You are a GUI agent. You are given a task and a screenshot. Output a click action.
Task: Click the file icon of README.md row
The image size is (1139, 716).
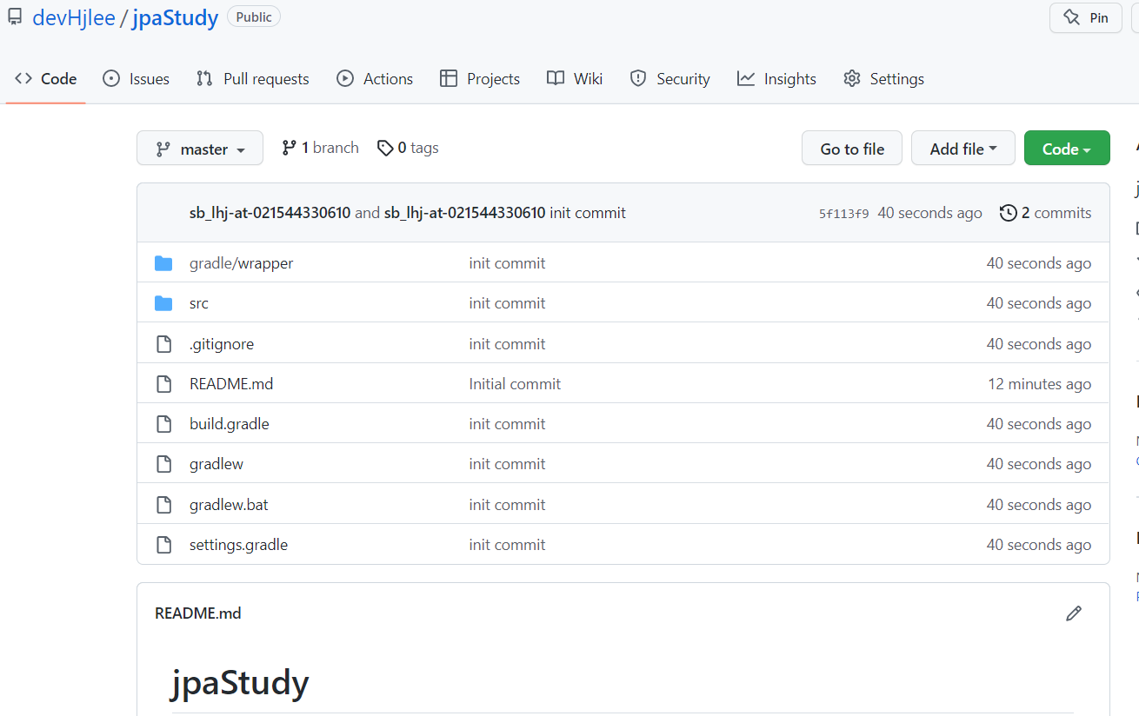[163, 384]
